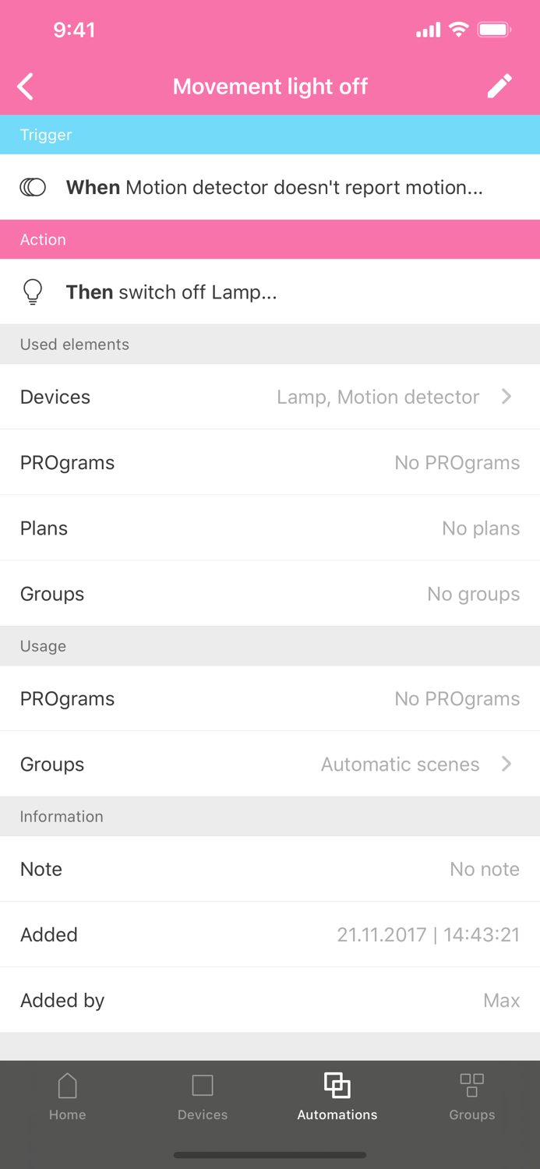540x1169 pixels.
Task: Open the Lamp, Motion detector devices list
Action: pos(378,397)
